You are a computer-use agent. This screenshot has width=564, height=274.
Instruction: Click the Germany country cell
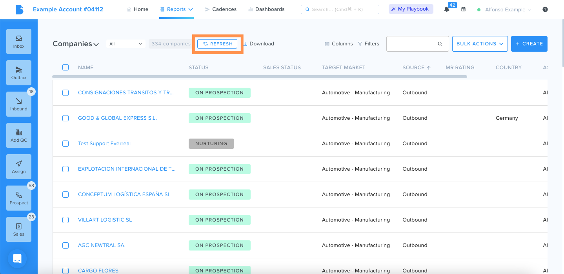click(x=507, y=118)
